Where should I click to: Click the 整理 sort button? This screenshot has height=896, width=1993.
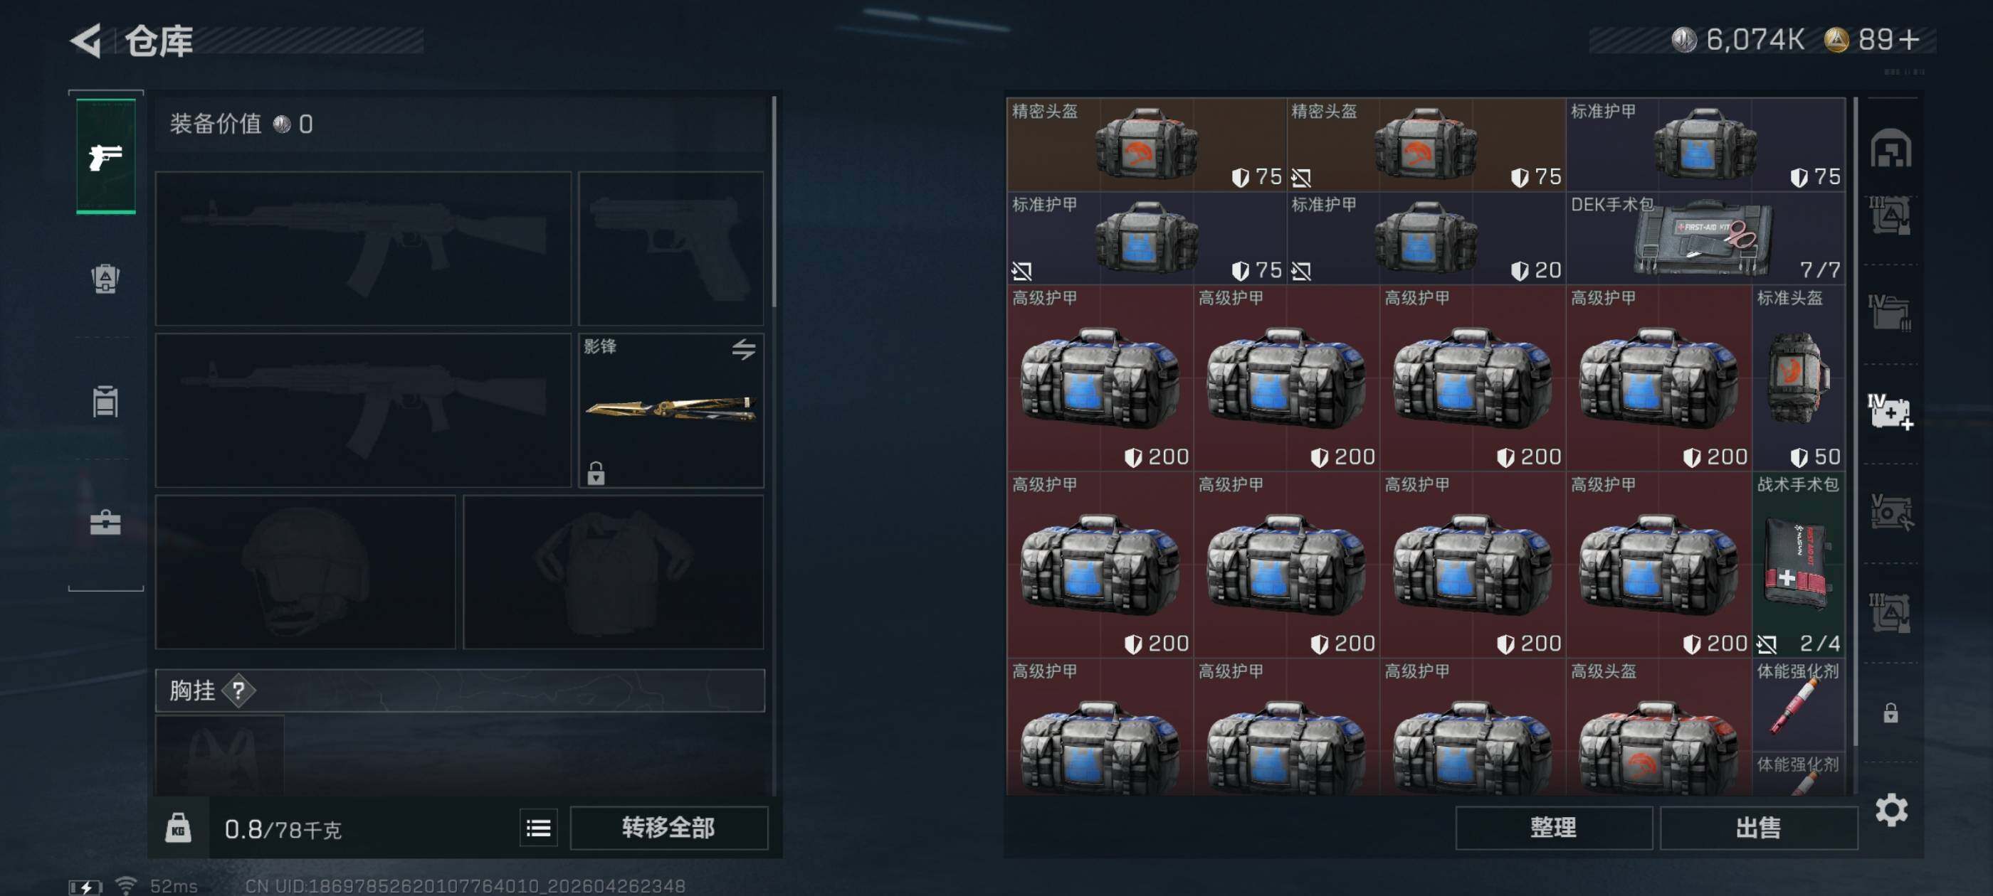coord(1554,828)
